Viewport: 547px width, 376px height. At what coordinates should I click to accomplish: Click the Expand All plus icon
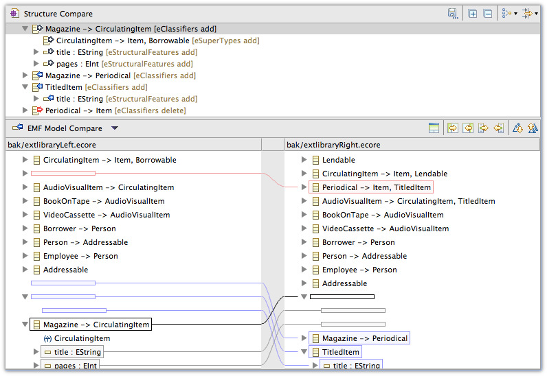pyautogui.click(x=473, y=13)
